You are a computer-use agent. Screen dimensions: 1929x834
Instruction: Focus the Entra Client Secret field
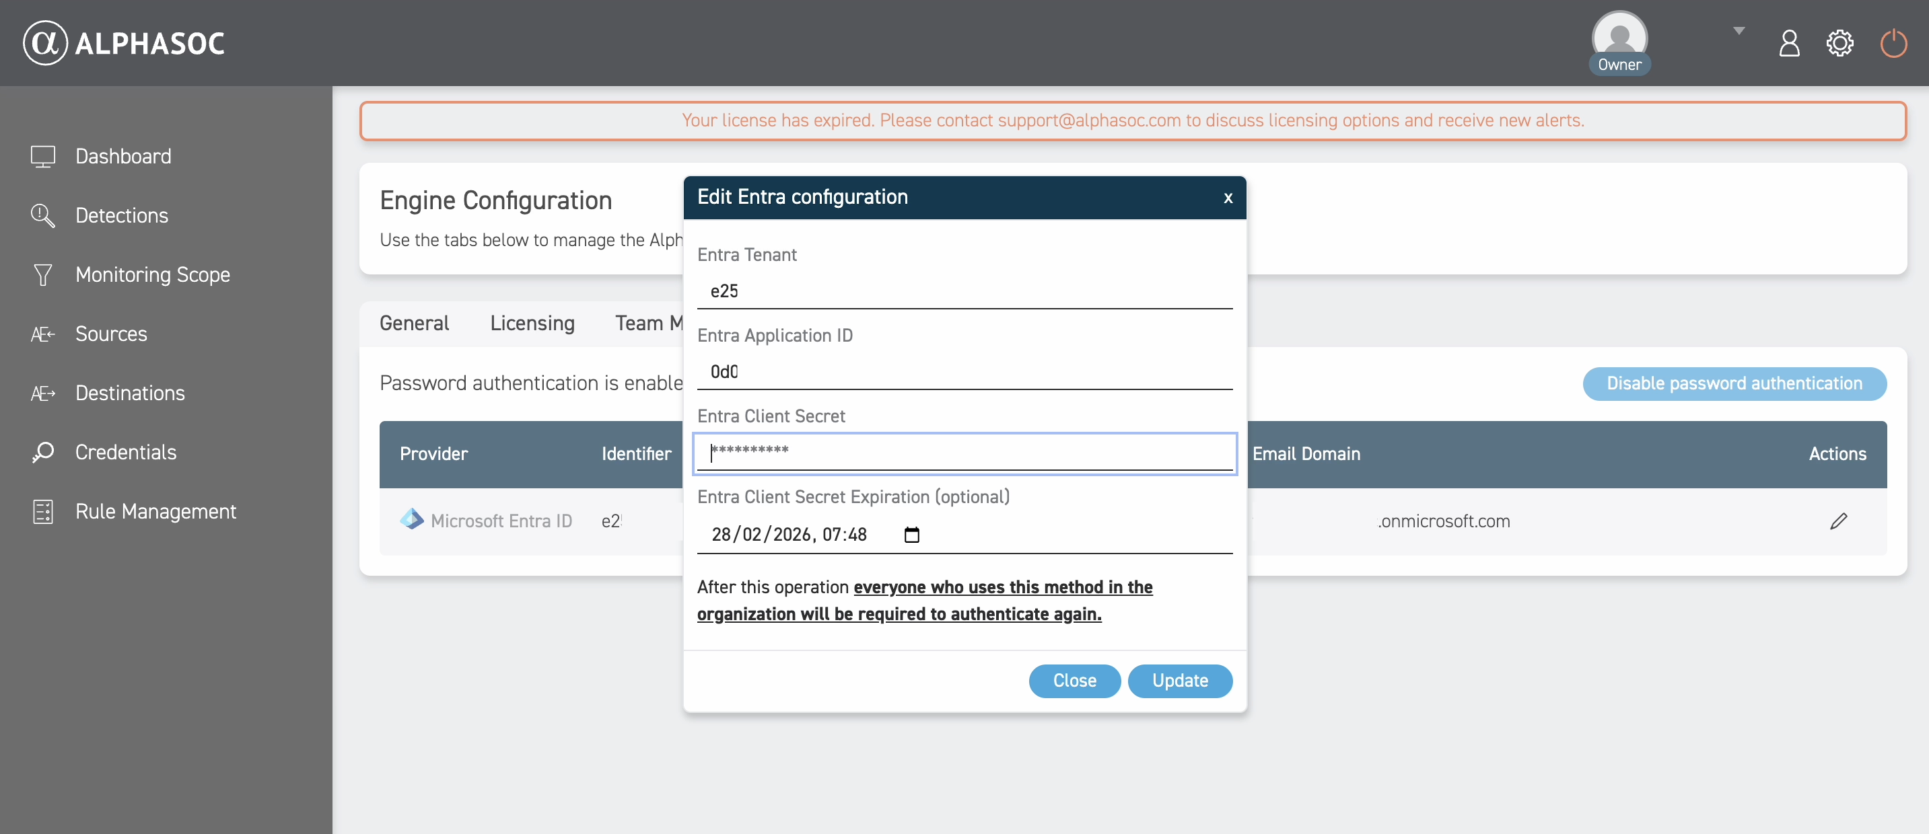(x=964, y=452)
